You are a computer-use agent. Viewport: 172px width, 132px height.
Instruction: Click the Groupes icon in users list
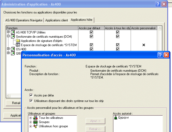(35, 122)
